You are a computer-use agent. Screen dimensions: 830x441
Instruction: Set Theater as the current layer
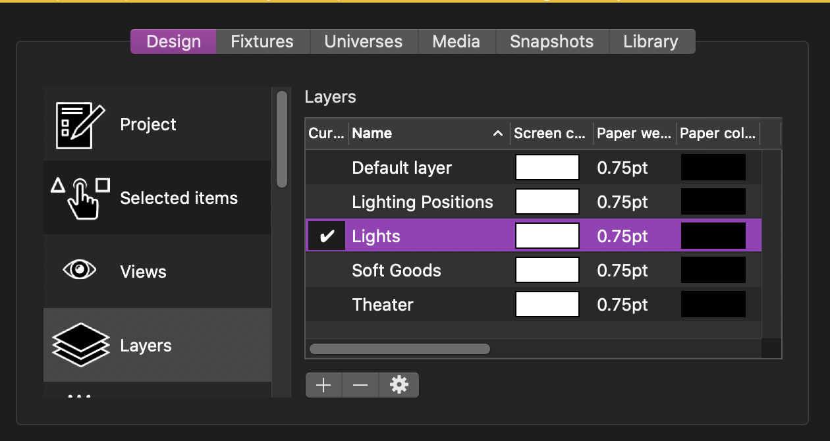coord(325,304)
